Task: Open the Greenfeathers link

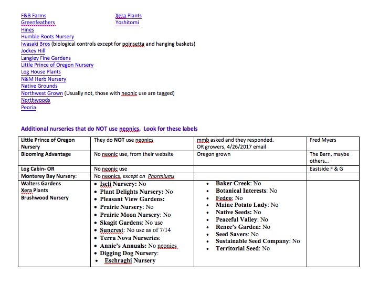Action: coord(38,23)
